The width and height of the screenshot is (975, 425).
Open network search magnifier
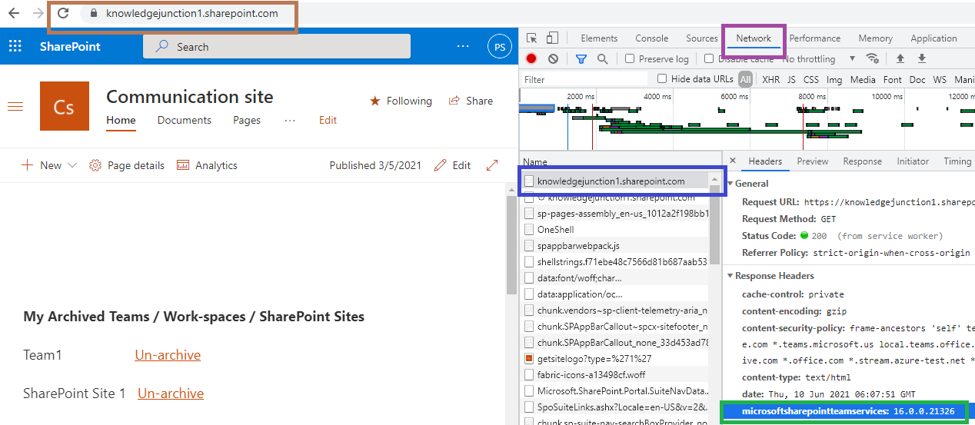pos(603,58)
